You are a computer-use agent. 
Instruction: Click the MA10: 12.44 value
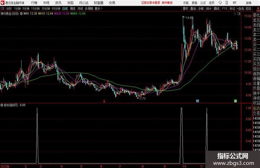coord(46,14)
